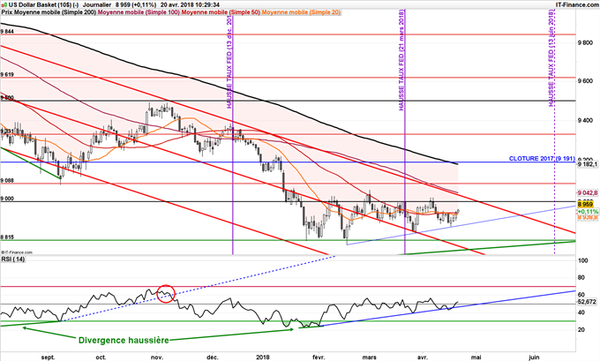
Task: Click the 9 619 resistance level label
Action: point(7,75)
